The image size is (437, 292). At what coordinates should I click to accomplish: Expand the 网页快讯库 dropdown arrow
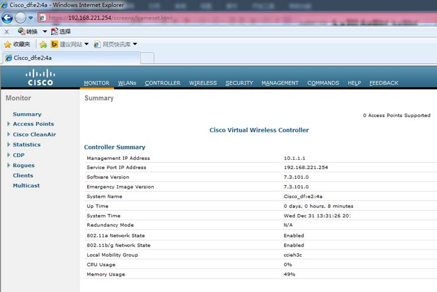coord(135,44)
